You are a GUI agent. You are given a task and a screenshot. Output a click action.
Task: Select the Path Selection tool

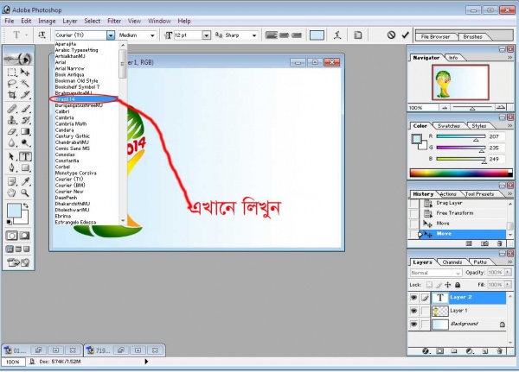pyautogui.click(x=12, y=156)
